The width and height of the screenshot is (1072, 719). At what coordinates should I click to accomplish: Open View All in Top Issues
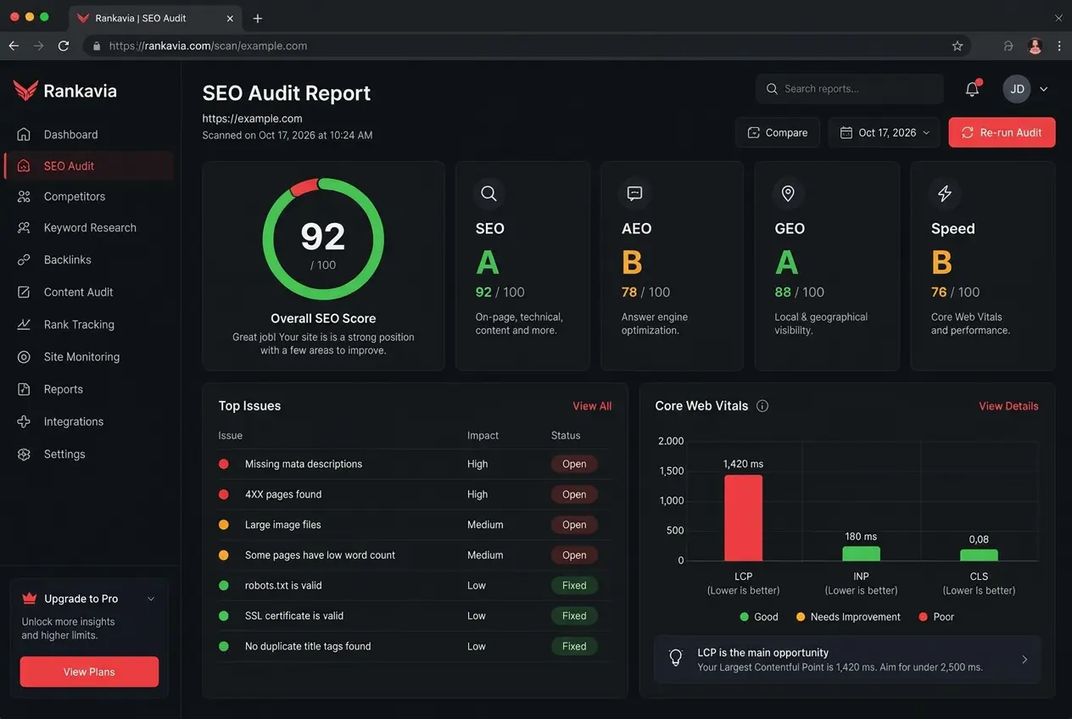click(592, 406)
